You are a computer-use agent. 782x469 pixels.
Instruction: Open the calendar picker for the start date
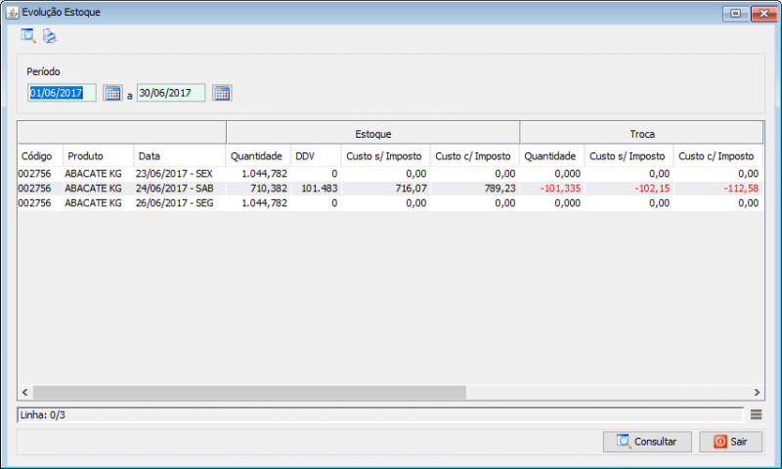tap(112, 94)
